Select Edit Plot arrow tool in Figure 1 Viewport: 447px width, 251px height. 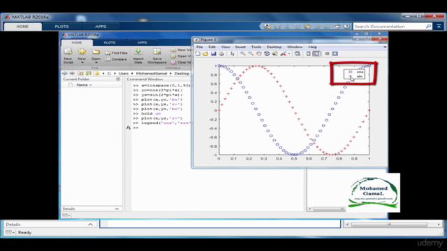(233, 54)
